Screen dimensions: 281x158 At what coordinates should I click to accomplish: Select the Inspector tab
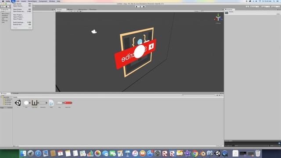coord(229,10)
